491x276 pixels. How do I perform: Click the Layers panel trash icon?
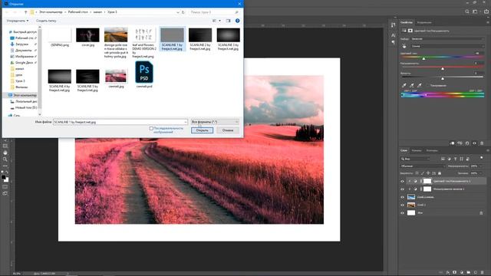pyautogui.click(x=483, y=273)
